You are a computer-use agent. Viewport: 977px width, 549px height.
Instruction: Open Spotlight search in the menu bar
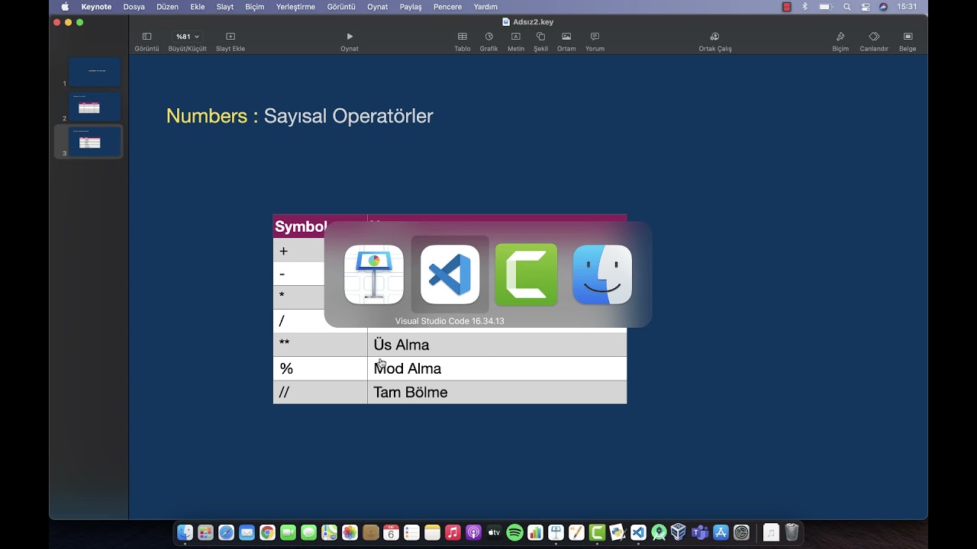coord(846,7)
